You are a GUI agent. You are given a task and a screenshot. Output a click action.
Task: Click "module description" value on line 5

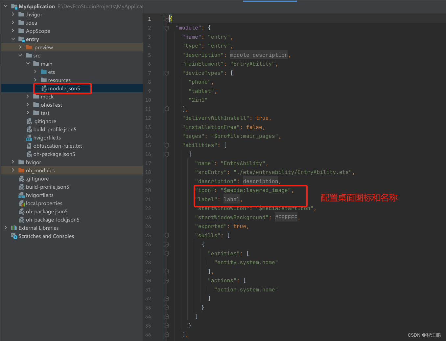(259, 55)
